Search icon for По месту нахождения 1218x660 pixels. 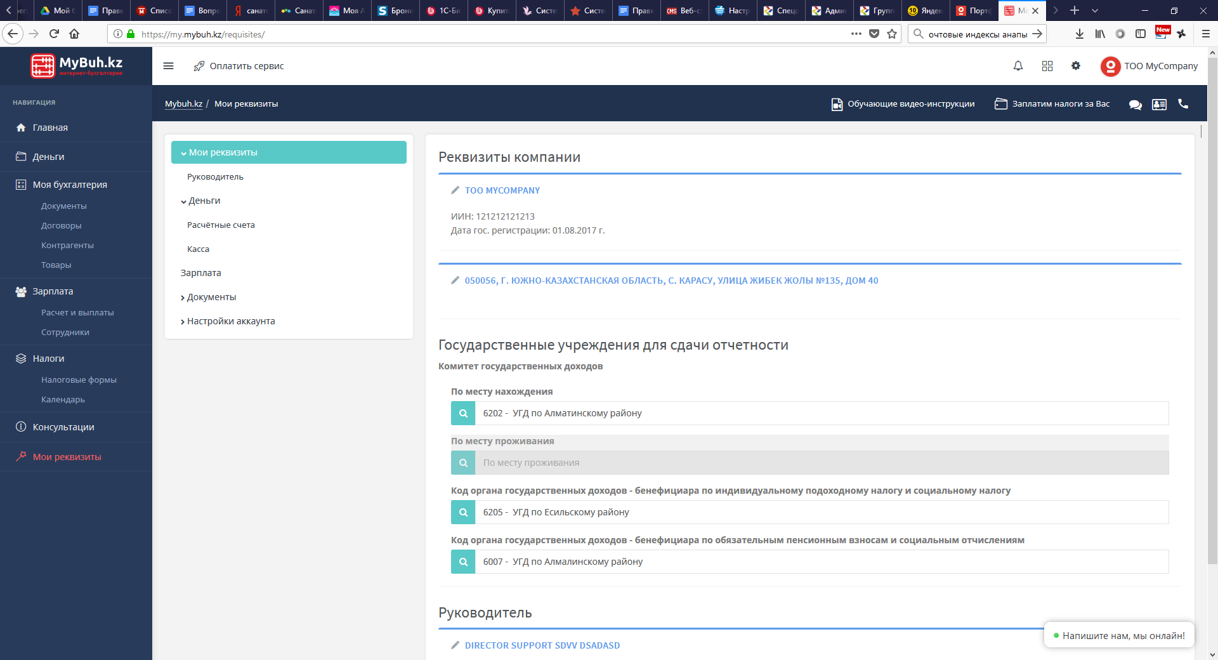click(x=463, y=413)
